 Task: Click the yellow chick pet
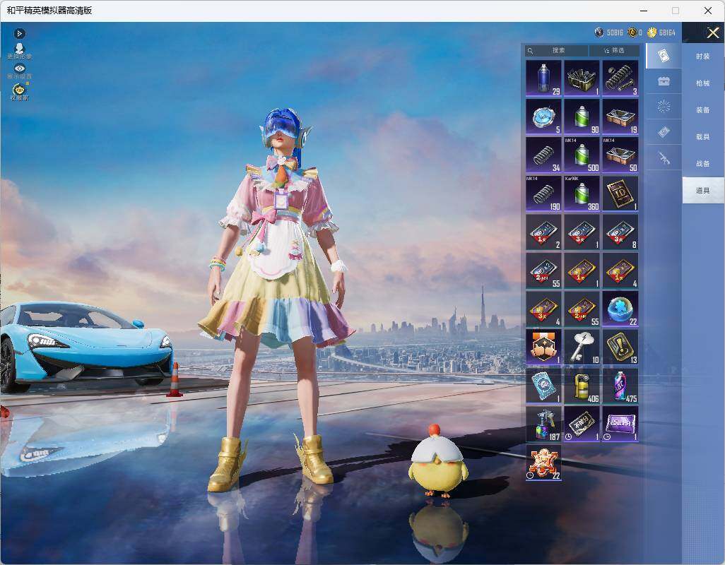click(437, 462)
